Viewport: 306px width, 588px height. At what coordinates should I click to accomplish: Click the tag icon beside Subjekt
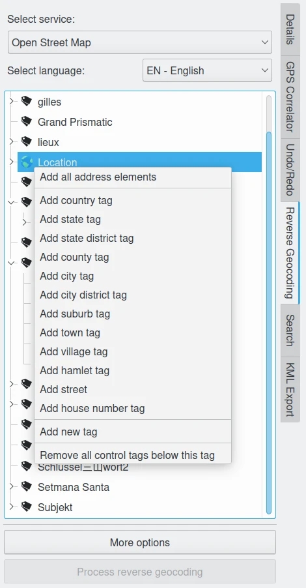click(x=26, y=507)
